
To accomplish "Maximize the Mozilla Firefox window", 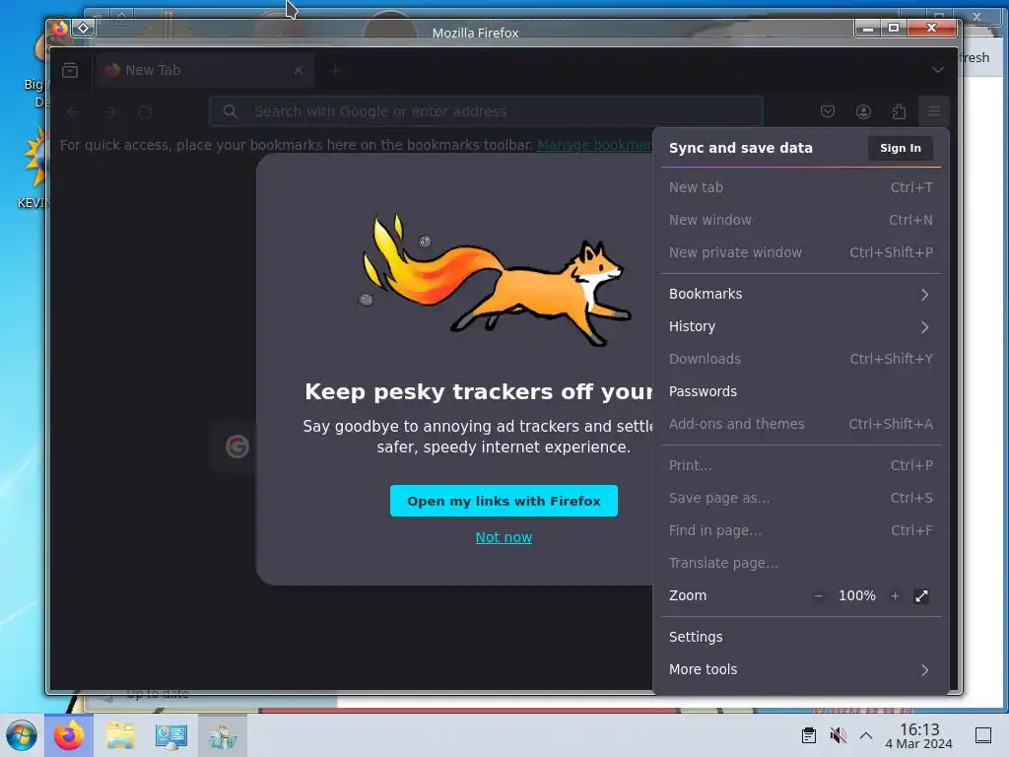I will click(894, 28).
